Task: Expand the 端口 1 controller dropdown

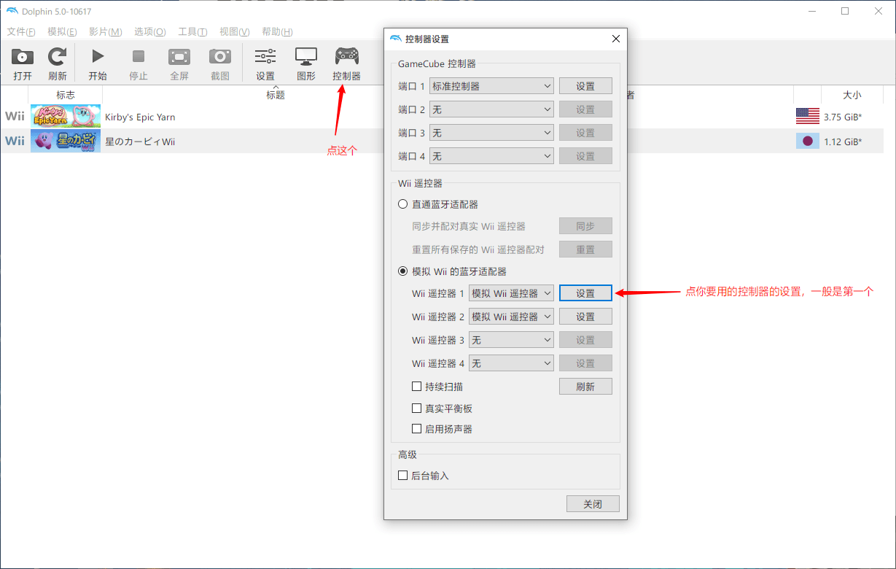Action: (491, 86)
